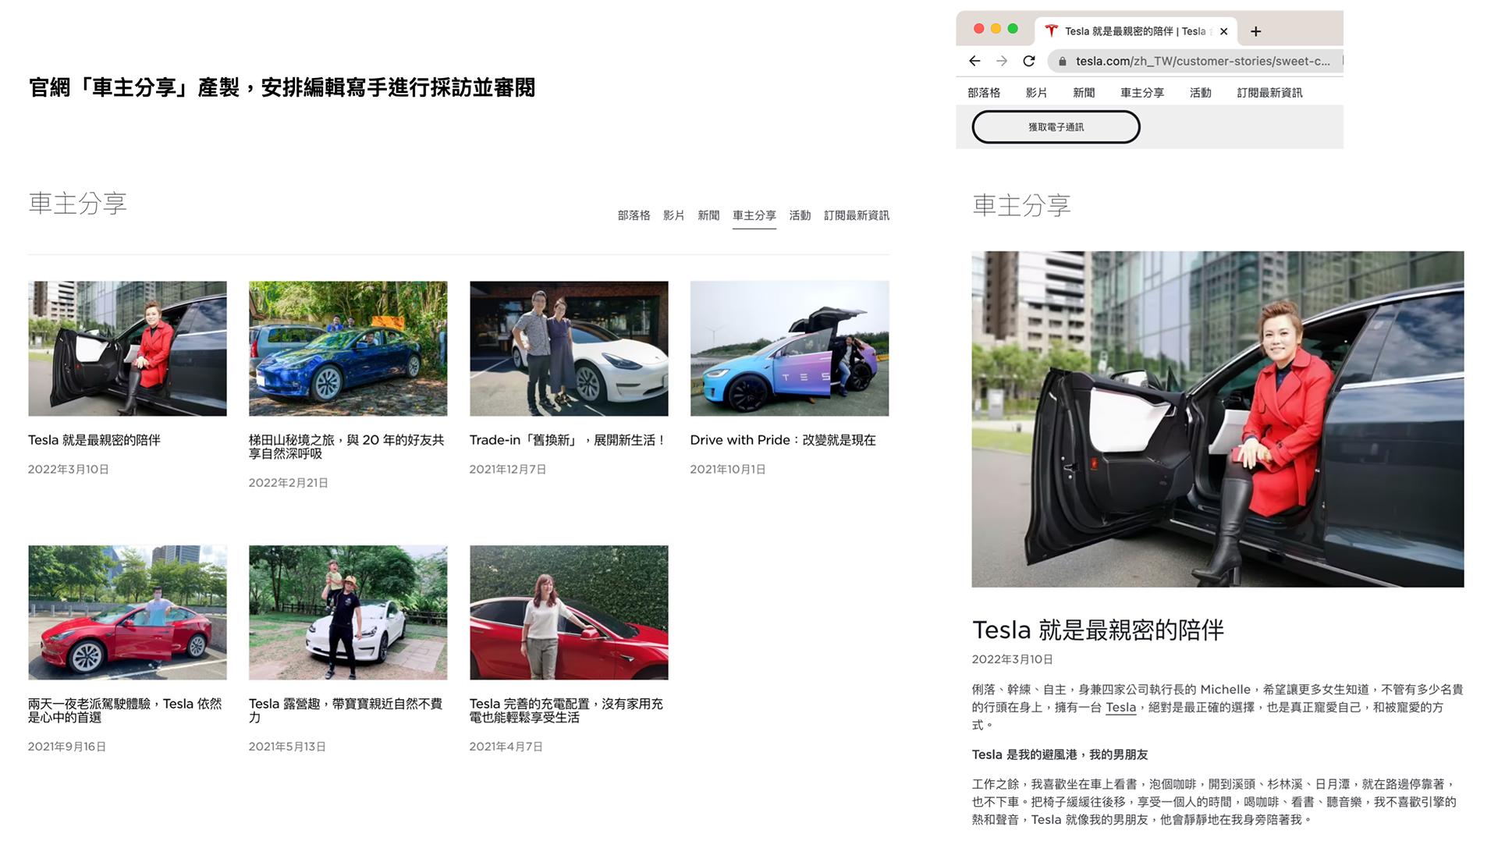The height and width of the screenshot is (859, 1498).
Task: Close the Tesla browser tab
Action: (1223, 31)
